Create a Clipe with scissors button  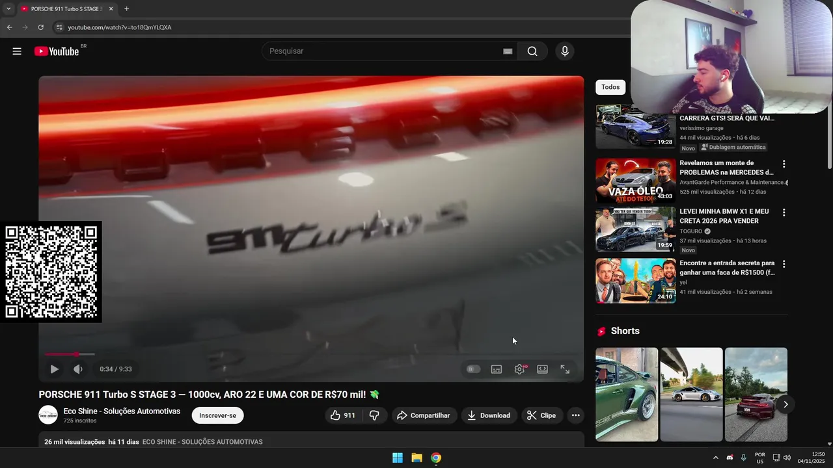coord(541,415)
